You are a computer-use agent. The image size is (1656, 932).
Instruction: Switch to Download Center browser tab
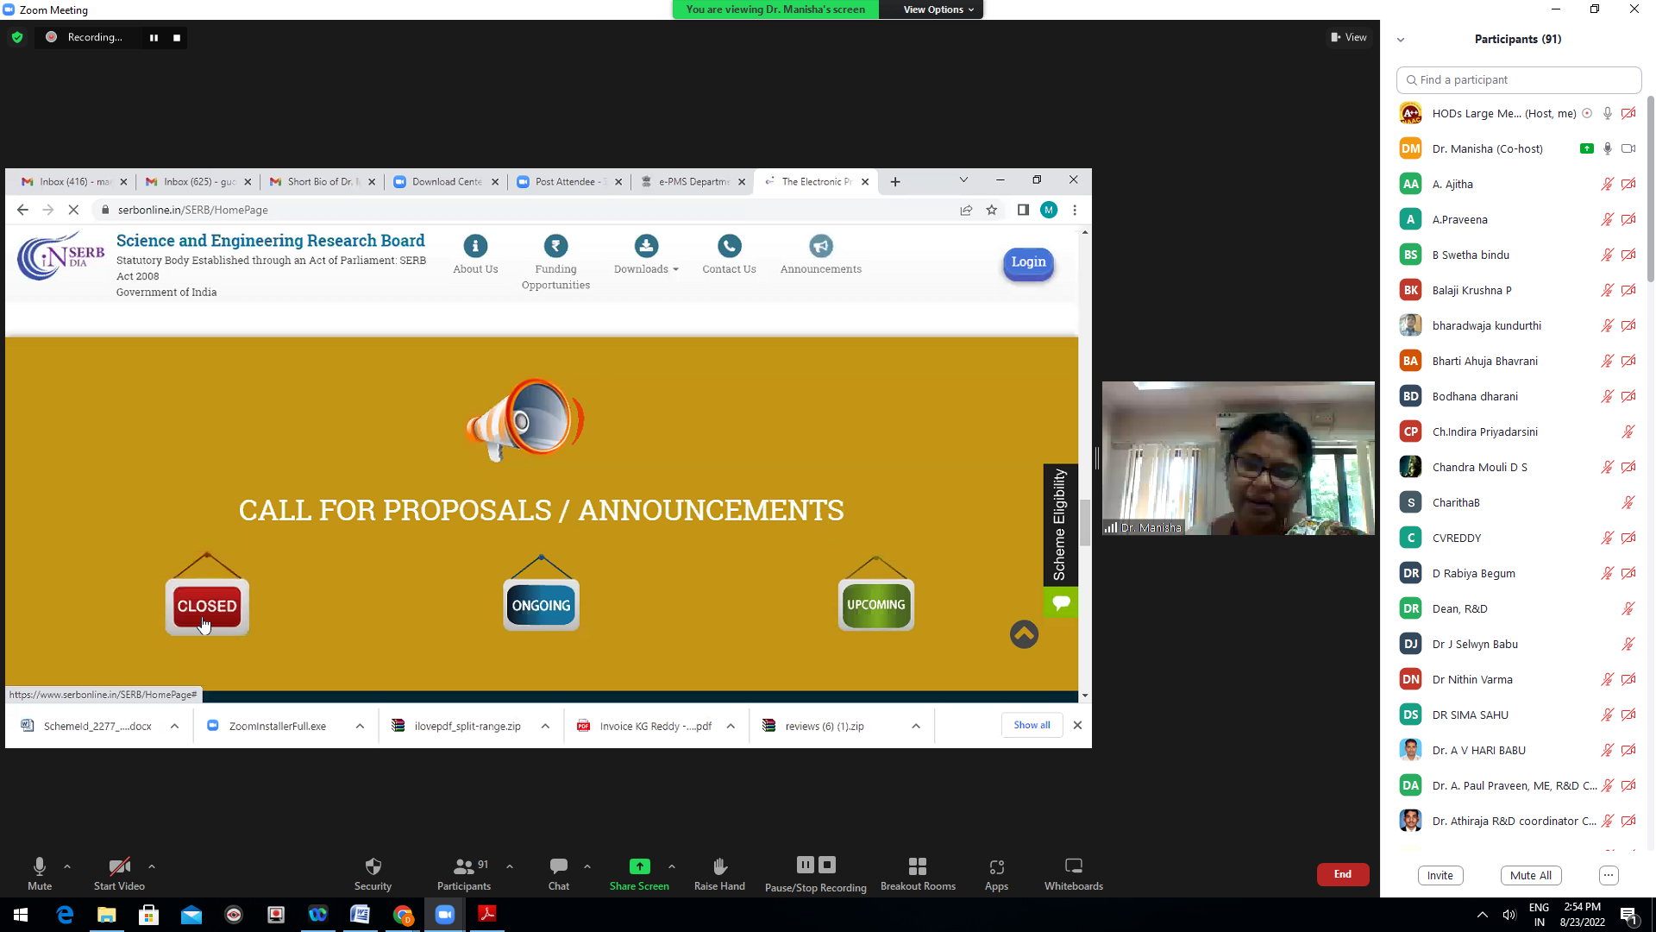(447, 181)
